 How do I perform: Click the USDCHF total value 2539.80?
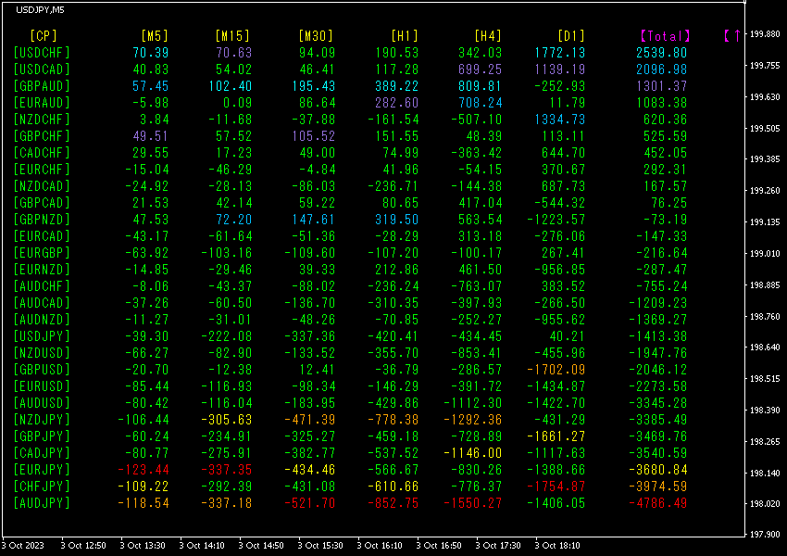point(661,53)
